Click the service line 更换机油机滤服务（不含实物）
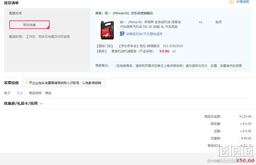256x165 pixels. pos(132,51)
